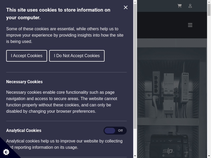Screen dimensions: 211x158
Task: Expand the hamburger navigation menu
Action: (190, 25)
